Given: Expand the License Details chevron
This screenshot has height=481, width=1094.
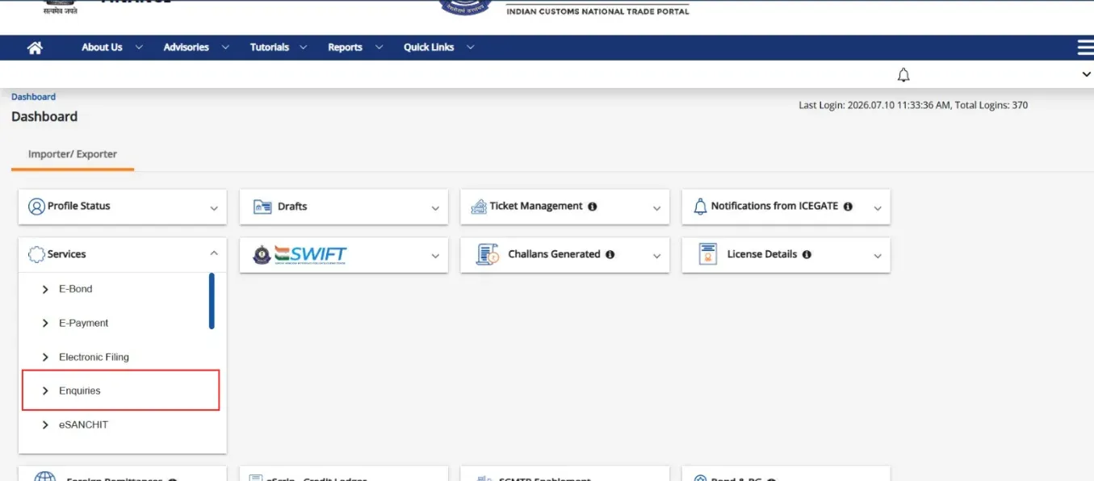Looking at the screenshot, I should pyautogui.click(x=878, y=256).
